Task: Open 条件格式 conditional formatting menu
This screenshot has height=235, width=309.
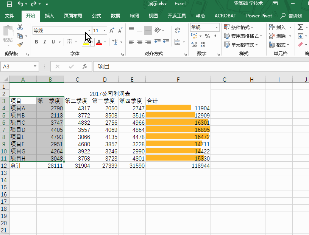Action: [x=239, y=27]
